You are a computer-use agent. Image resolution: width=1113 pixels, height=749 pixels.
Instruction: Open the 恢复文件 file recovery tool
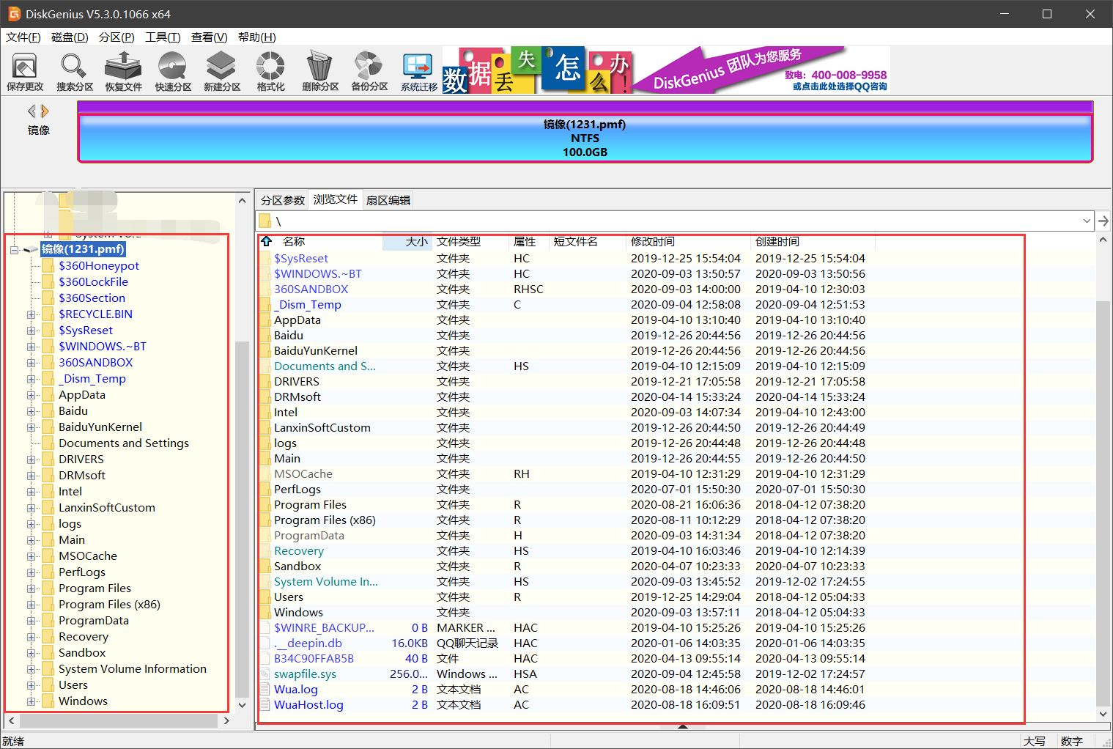[x=122, y=71]
